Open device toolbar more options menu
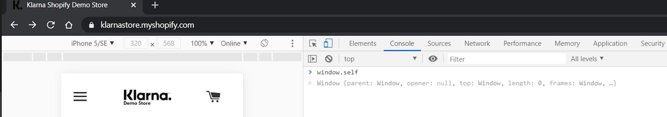The height and width of the screenshot is (117, 667). [292, 43]
